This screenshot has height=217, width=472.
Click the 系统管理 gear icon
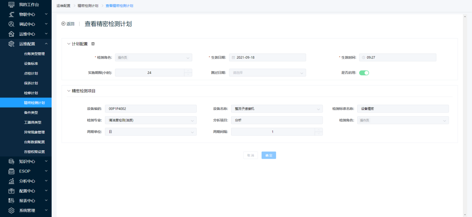pos(11,210)
